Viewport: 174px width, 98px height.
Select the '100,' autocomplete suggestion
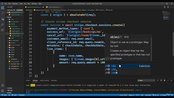(x=128, y=69)
